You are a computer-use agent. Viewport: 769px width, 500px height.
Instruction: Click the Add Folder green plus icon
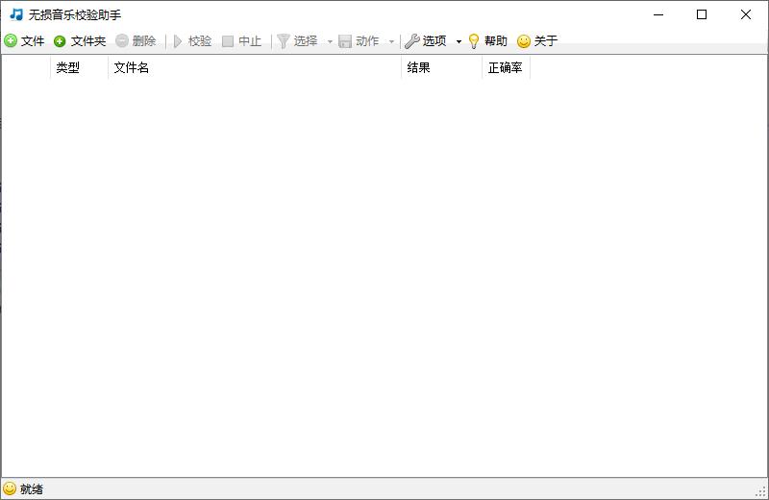(x=60, y=41)
